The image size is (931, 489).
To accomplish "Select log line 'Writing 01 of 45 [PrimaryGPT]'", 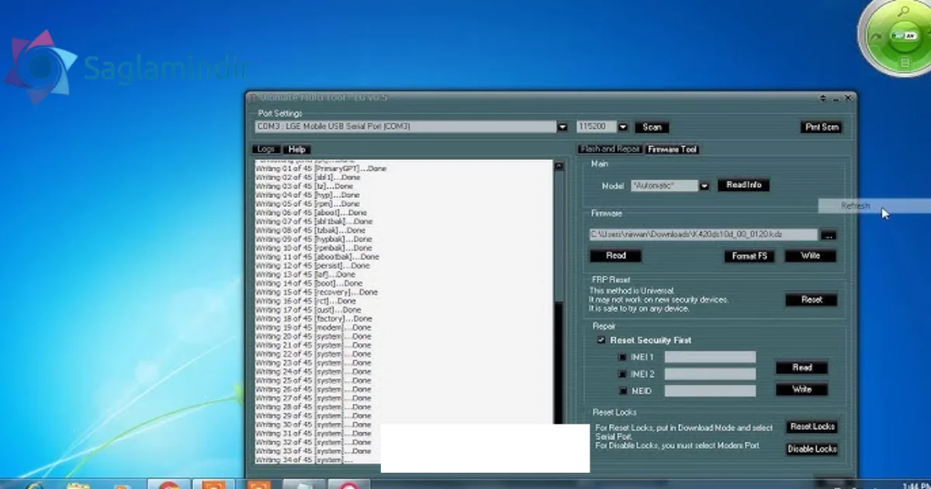I will [x=320, y=168].
